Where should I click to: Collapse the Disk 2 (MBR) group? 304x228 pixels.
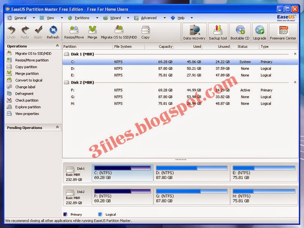click(x=295, y=82)
